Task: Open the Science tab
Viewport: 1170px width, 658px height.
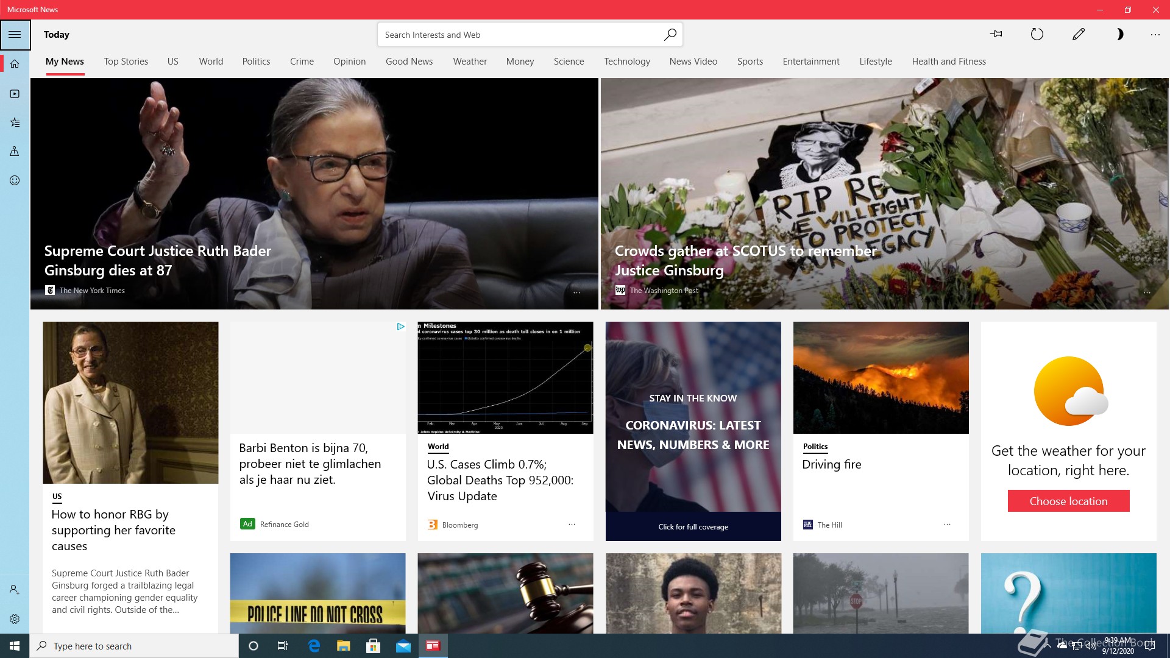Action: coord(569,62)
